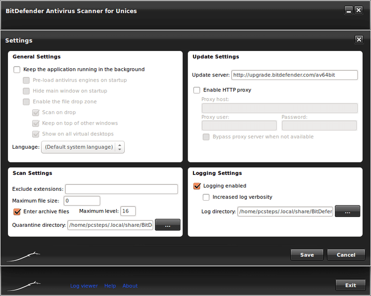This screenshot has height=296, width=371.
Task: Browse for Log directory with ... button
Action: pyautogui.click(x=347, y=211)
